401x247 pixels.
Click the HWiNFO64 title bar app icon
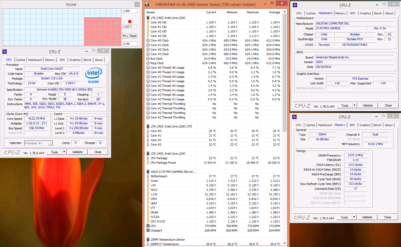pyautogui.click(x=147, y=5)
